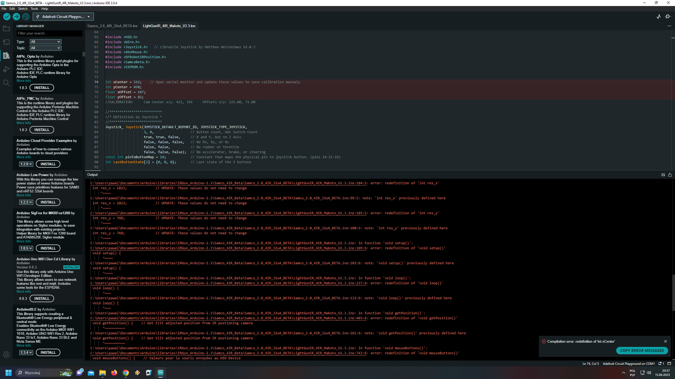Open the Sketch menu
675x379 pixels.
22,9
